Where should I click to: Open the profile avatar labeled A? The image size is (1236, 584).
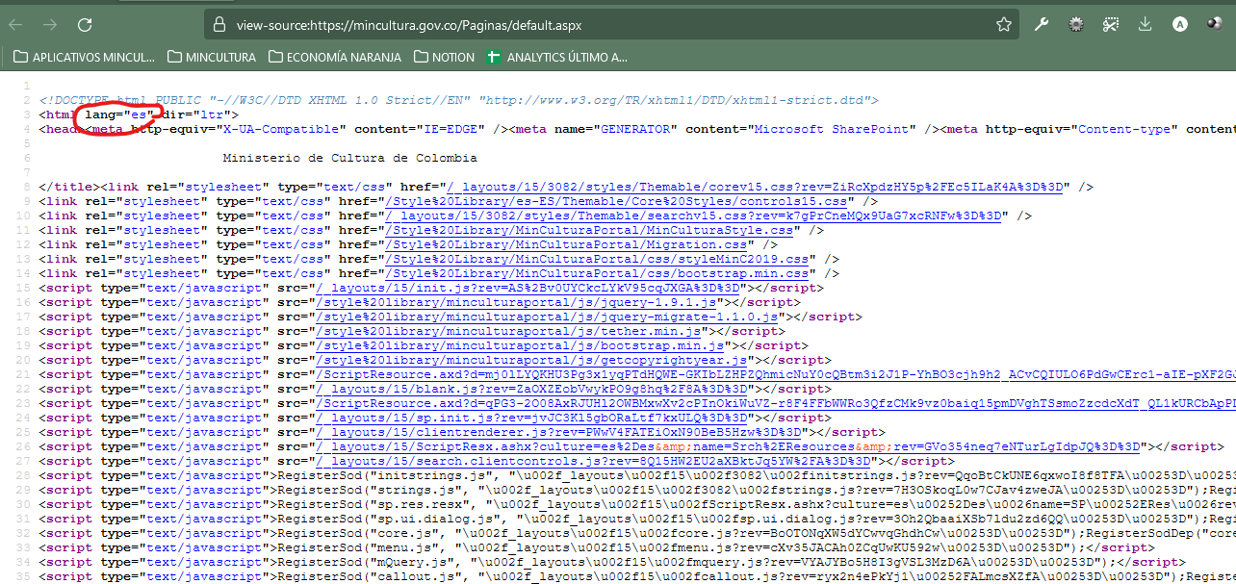pos(1180,24)
